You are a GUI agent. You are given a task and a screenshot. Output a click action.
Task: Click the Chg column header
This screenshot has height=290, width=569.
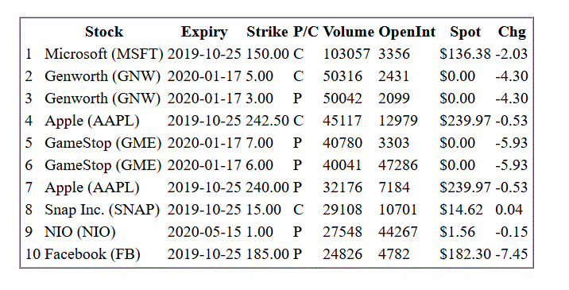(x=512, y=32)
